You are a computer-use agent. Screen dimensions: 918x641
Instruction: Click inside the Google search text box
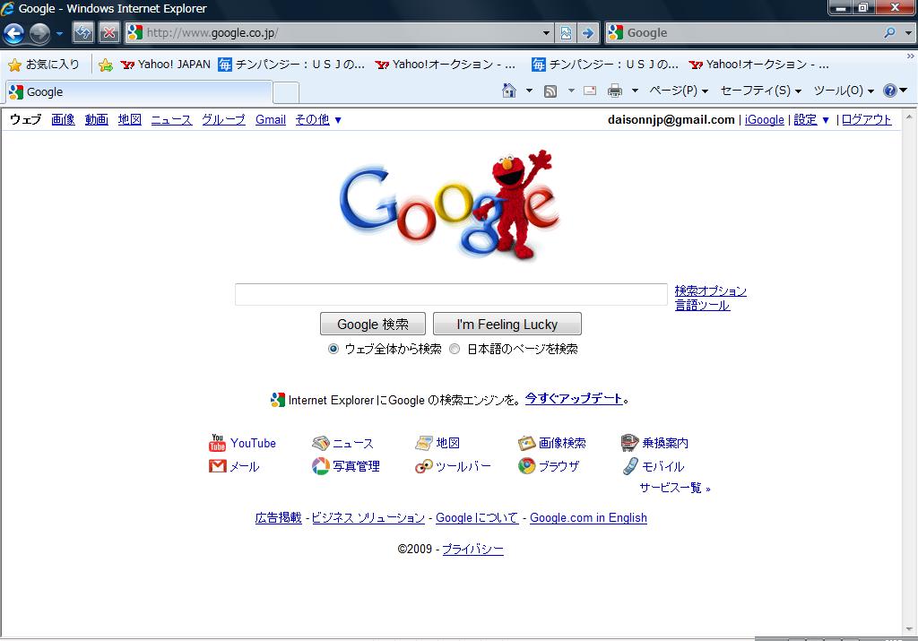tap(451, 294)
